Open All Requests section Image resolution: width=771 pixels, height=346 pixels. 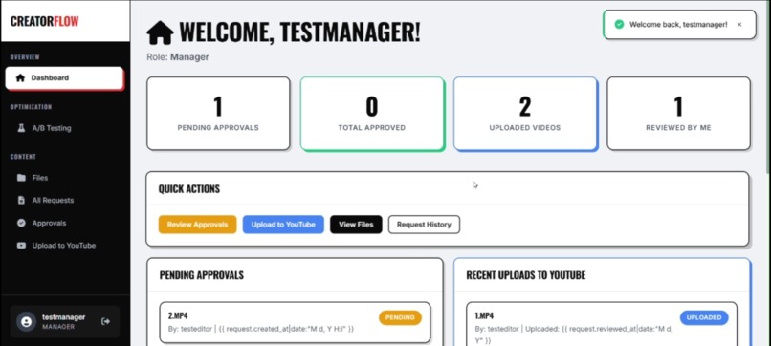pyautogui.click(x=64, y=200)
